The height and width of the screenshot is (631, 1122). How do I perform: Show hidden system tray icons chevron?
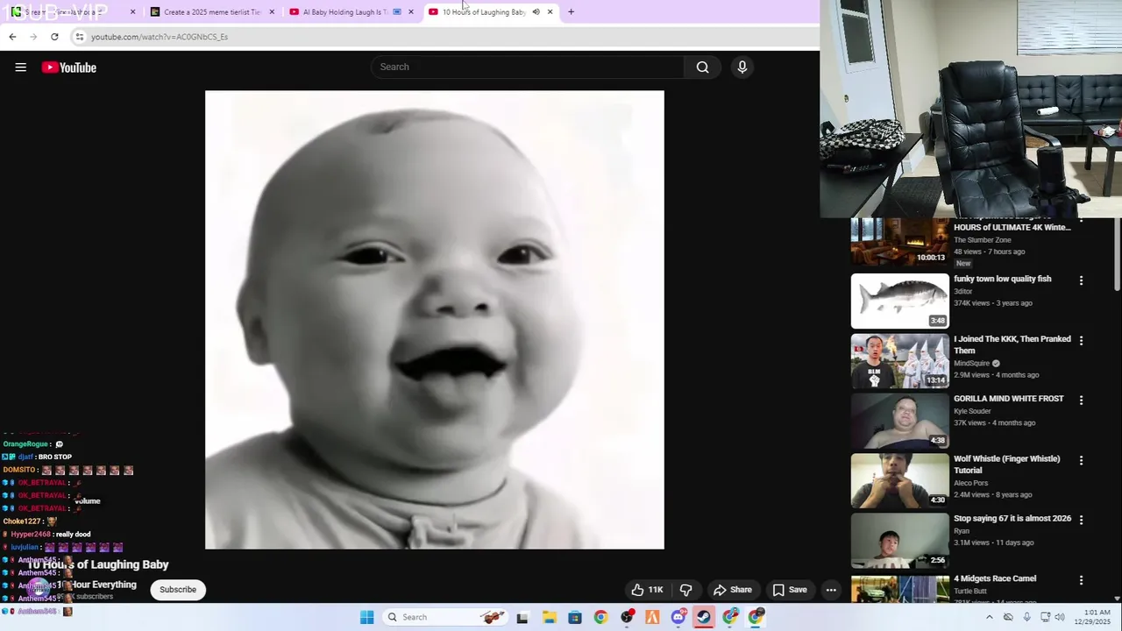coord(990,617)
